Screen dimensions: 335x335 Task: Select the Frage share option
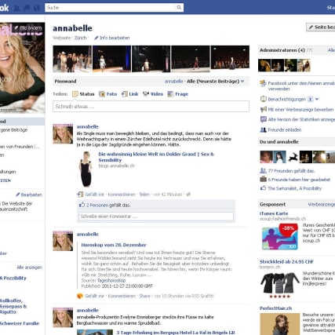(178, 94)
